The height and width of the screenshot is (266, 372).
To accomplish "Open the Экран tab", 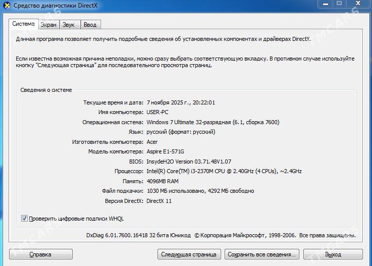I will (48, 25).
